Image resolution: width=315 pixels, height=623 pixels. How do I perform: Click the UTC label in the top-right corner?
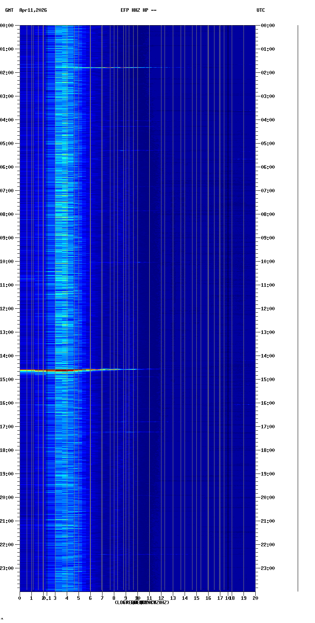click(x=261, y=10)
